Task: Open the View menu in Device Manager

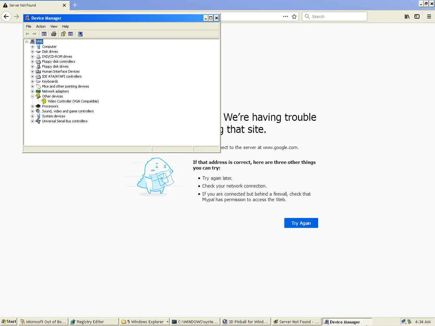Action: tap(54, 26)
